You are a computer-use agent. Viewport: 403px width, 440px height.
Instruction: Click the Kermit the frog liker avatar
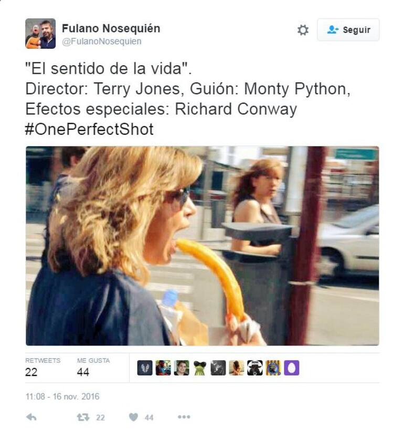(200, 368)
